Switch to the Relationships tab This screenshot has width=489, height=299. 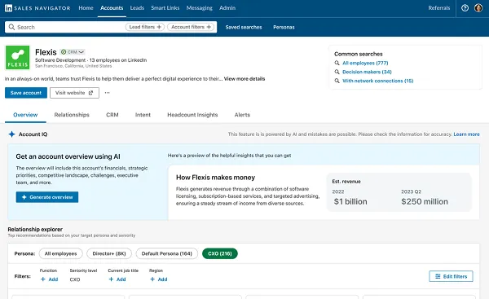click(x=72, y=115)
